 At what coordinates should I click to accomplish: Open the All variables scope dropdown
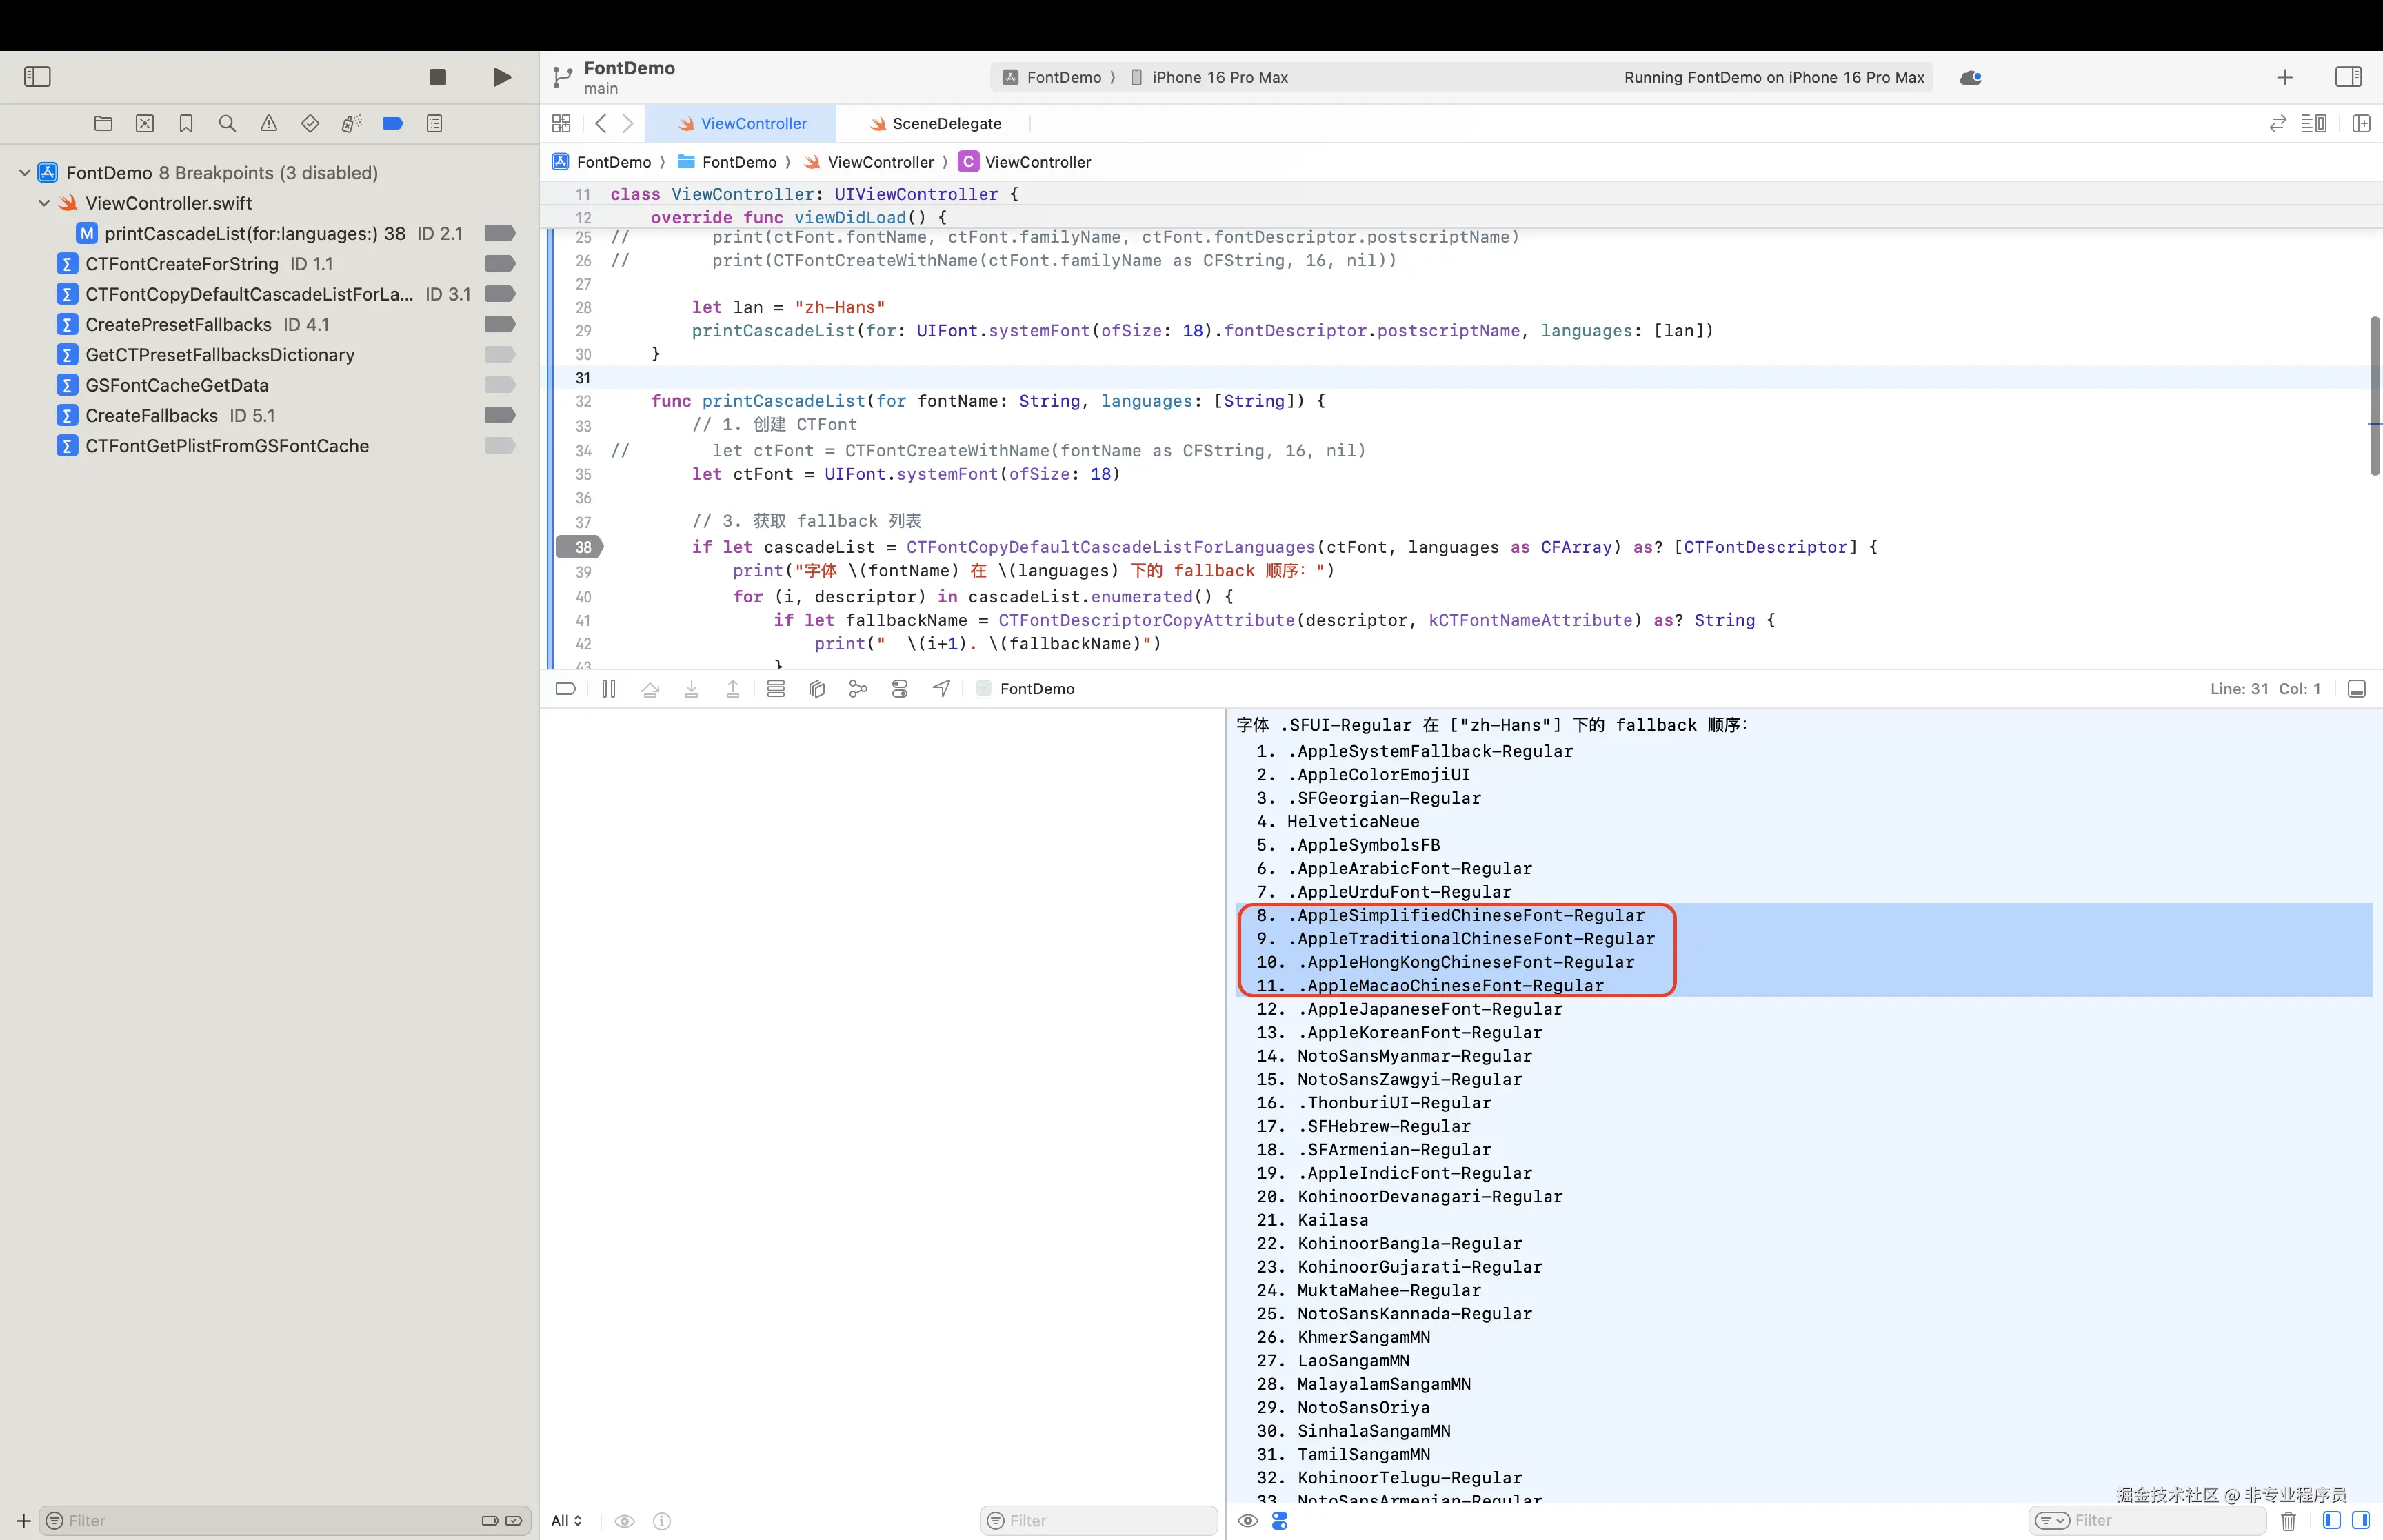[566, 1521]
